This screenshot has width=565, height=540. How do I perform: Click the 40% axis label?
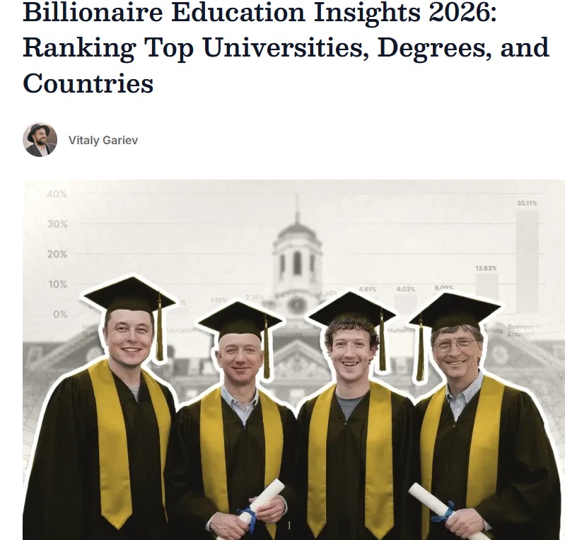[57, 194]
